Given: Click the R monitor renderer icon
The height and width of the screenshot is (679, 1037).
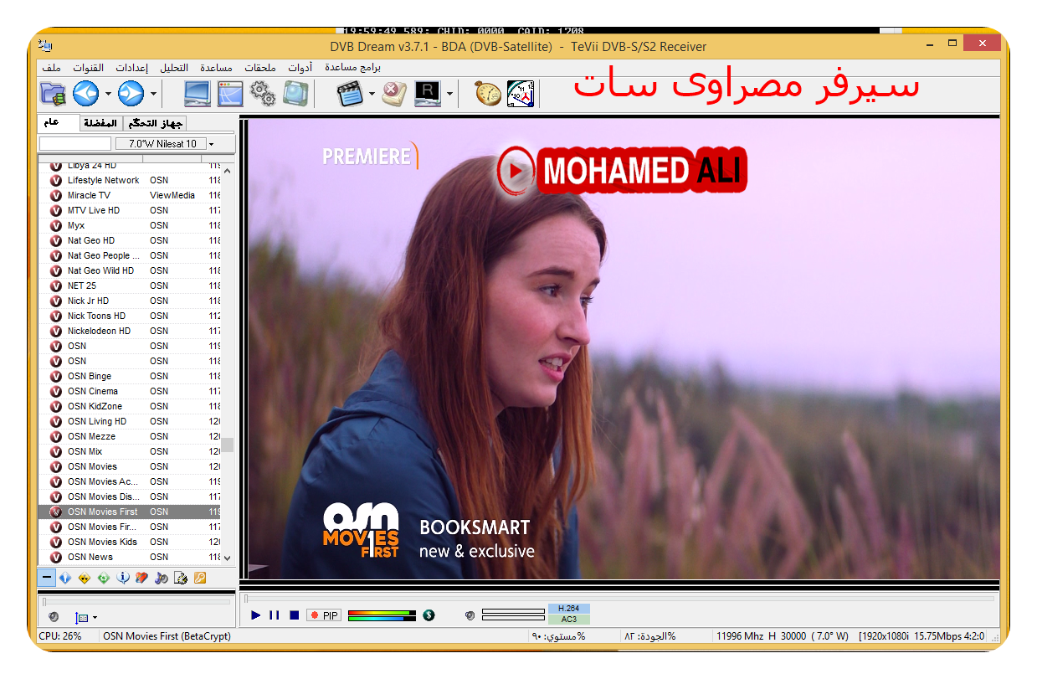Looking at the screenshot, I should 428,94.
